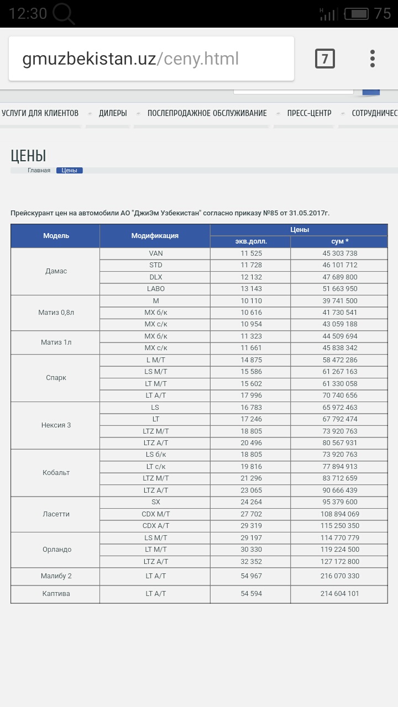Open the УСЛУГИ ДЛЯ КЛИЕНТОВ menu
This screenshot has height=707, width=398.
coord(40,113)
